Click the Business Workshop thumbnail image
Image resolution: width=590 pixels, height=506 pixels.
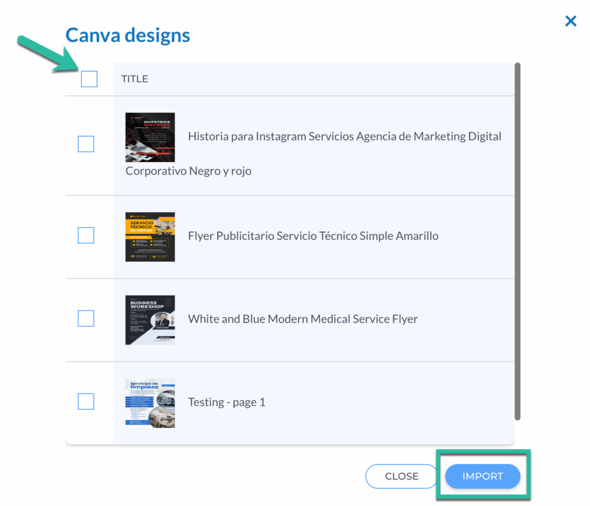[150, 320]
